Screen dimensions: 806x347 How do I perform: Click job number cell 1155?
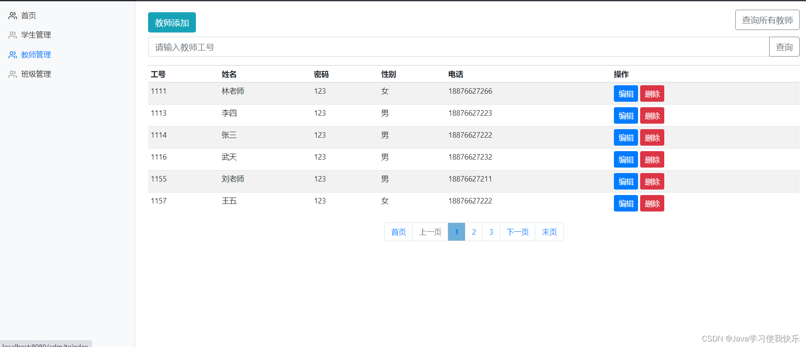click(x=159, y=179)
